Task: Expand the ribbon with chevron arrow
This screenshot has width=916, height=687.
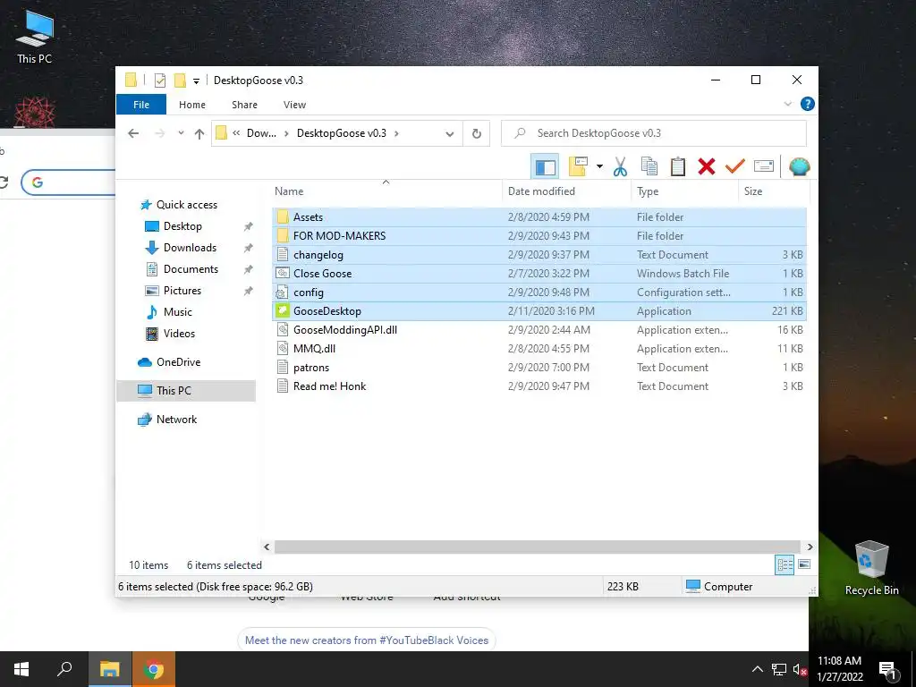Action: [x=787, y=104]
